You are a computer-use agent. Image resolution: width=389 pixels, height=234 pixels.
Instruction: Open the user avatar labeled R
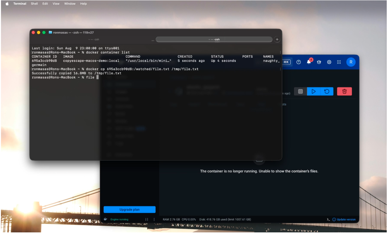coord(351,62)
